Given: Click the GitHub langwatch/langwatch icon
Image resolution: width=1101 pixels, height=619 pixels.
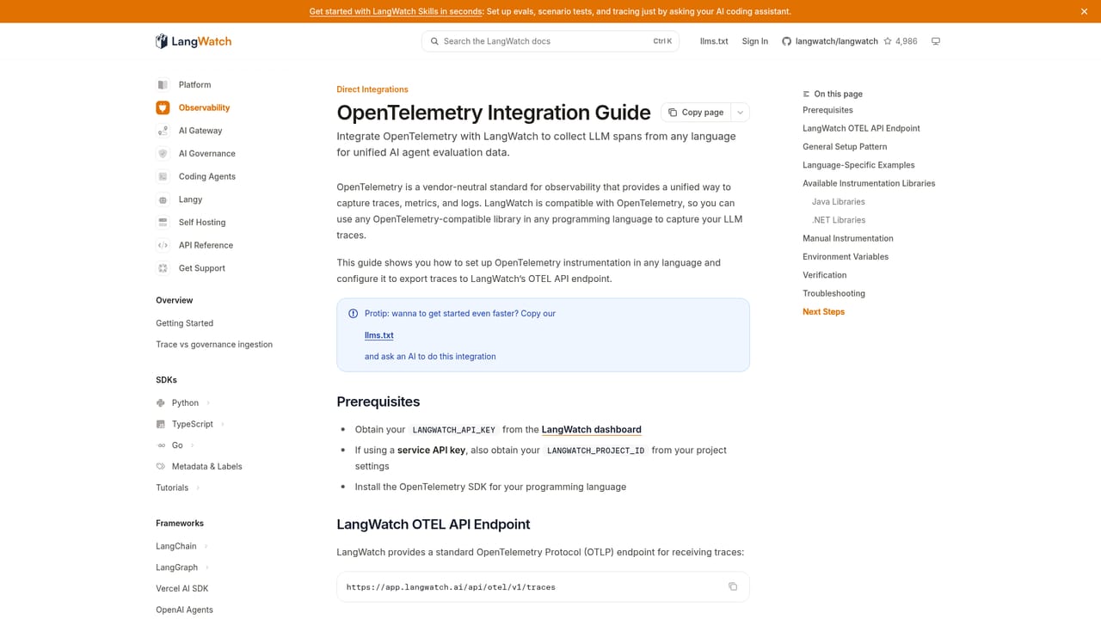Looking at the screenshot, I should (x=786, y=41).
